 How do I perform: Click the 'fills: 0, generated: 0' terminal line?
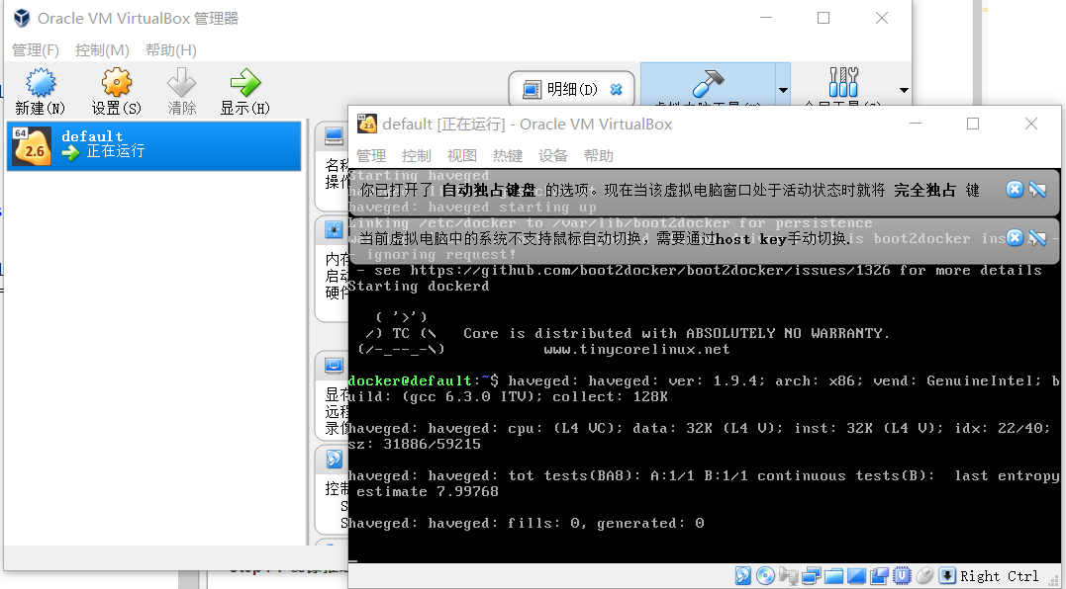tap(606, 523)
